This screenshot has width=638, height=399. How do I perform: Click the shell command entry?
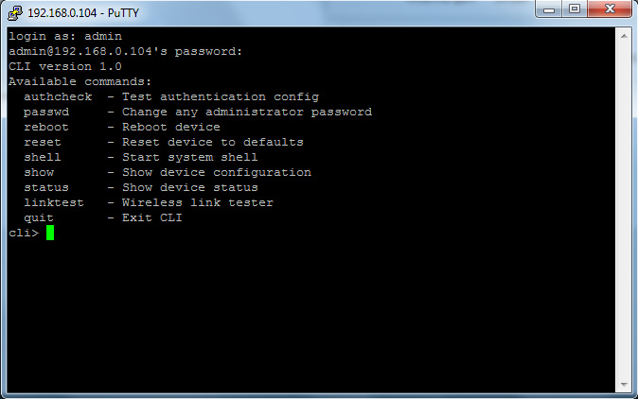140,157
